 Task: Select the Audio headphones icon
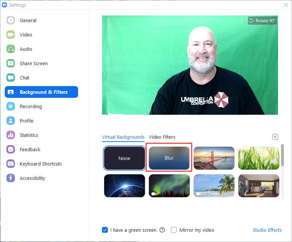click(x=11, y=49)
